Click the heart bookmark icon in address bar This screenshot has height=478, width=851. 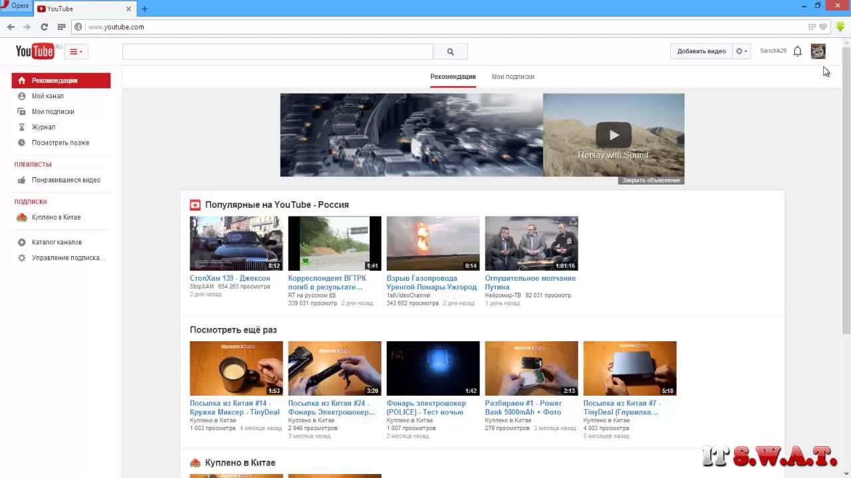(x=823, y=27)
